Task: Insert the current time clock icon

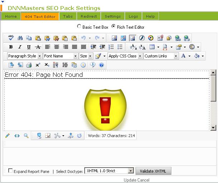Action: pos(83,65)
